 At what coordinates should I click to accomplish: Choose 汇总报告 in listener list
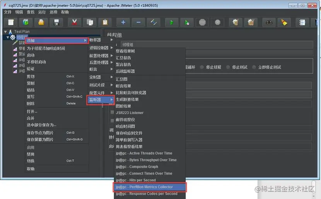[150, 58]
